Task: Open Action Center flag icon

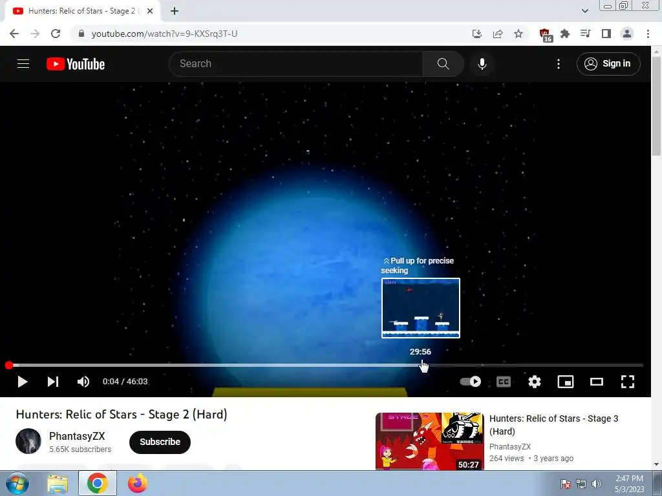Action: click(x=566, y=484)
